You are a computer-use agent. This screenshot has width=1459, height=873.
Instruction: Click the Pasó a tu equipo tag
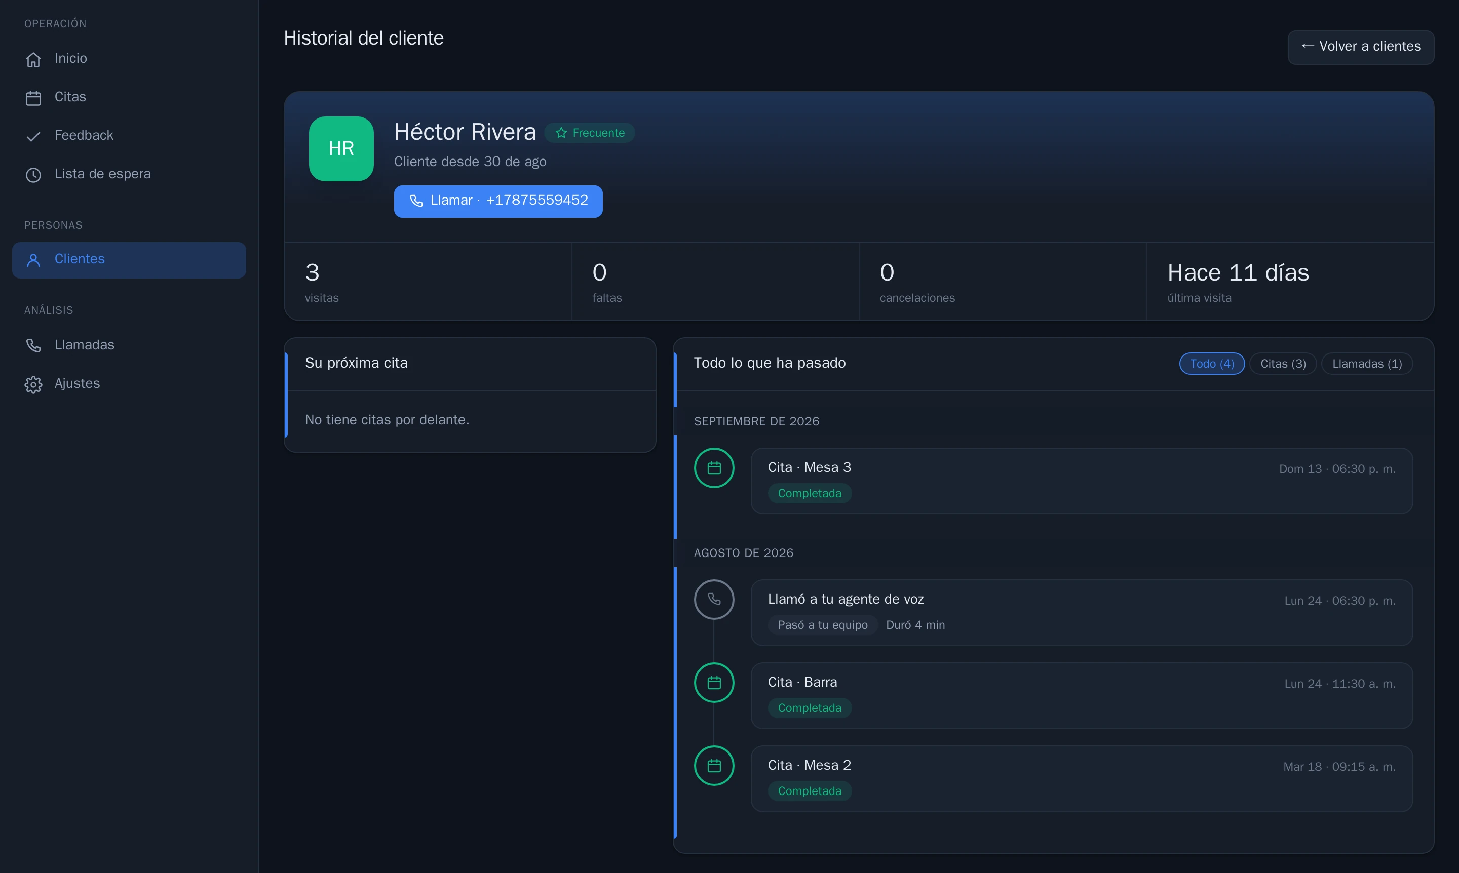pyautogui.click(x=822, y=625)
